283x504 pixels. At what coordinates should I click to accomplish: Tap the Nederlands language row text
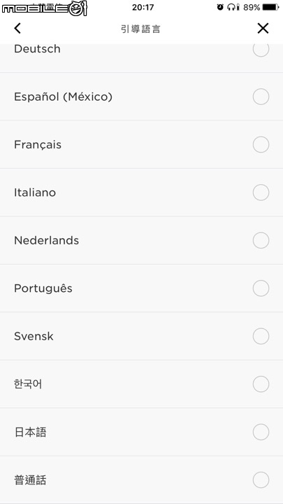click(x=47, y=240)
